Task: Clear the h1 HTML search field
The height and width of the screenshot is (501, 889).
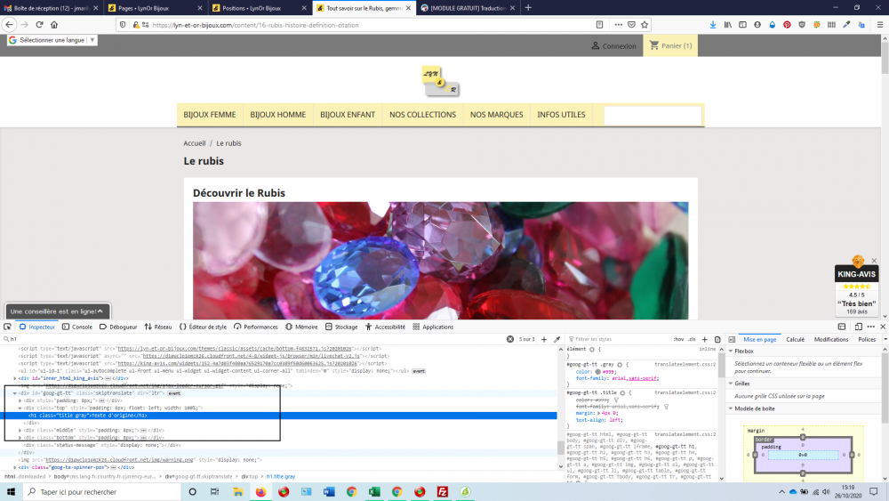Action: click(510, 339)
